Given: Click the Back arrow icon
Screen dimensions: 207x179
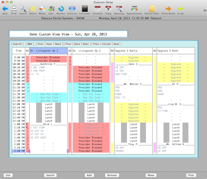Looking at the screenshot, I should click(5, 9).
